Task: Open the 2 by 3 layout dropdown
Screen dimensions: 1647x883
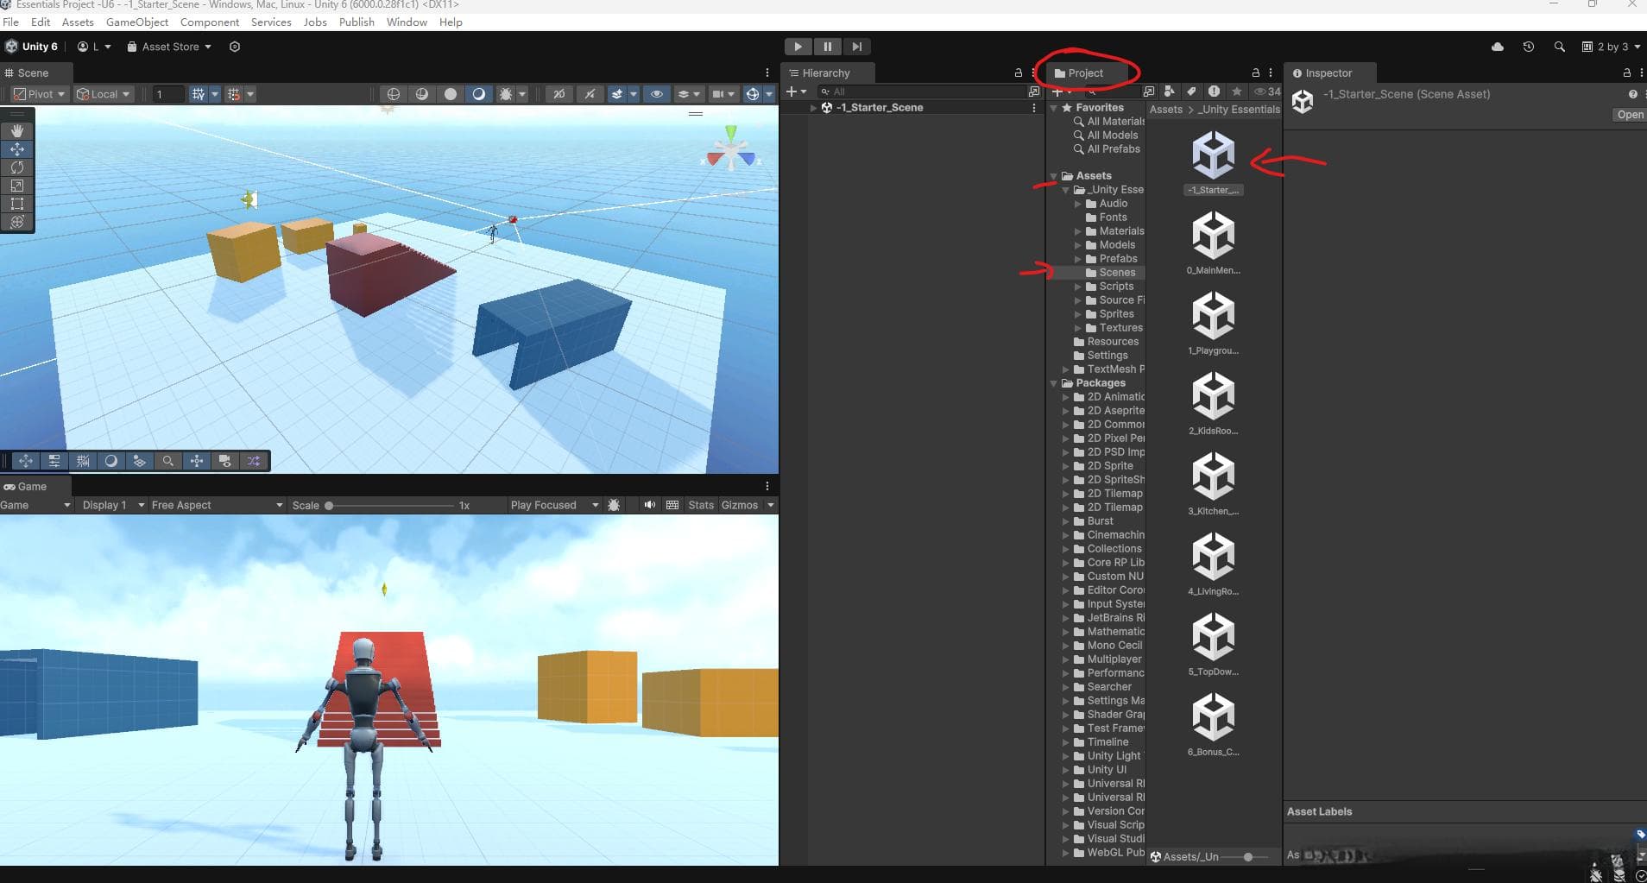Action: (1611, 47)
